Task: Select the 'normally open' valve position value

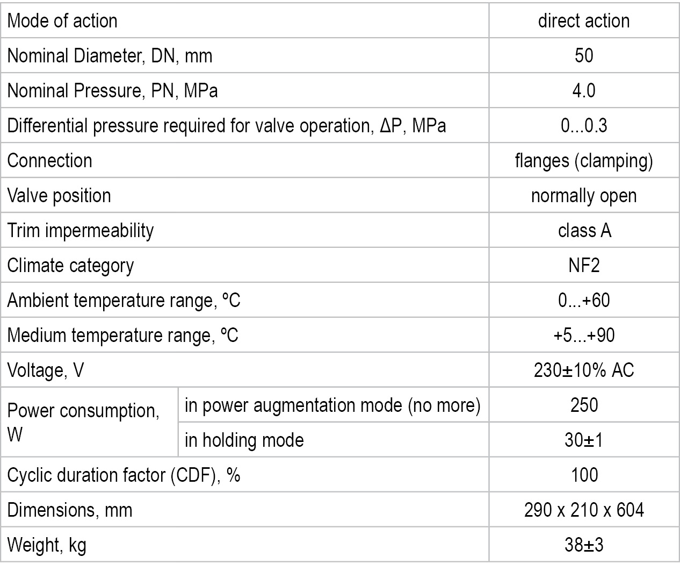Action: pos(583,195)
